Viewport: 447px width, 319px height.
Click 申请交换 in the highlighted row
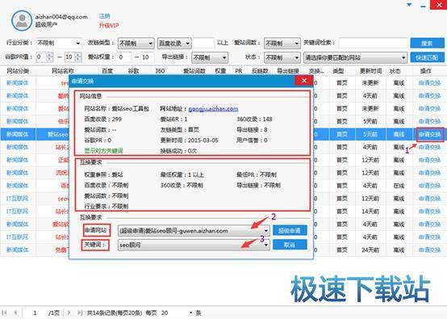[x=429, y=134]
